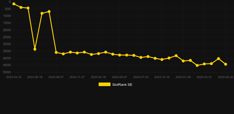Click the lowest dip point at 2023-06-18

click(35, 49)
